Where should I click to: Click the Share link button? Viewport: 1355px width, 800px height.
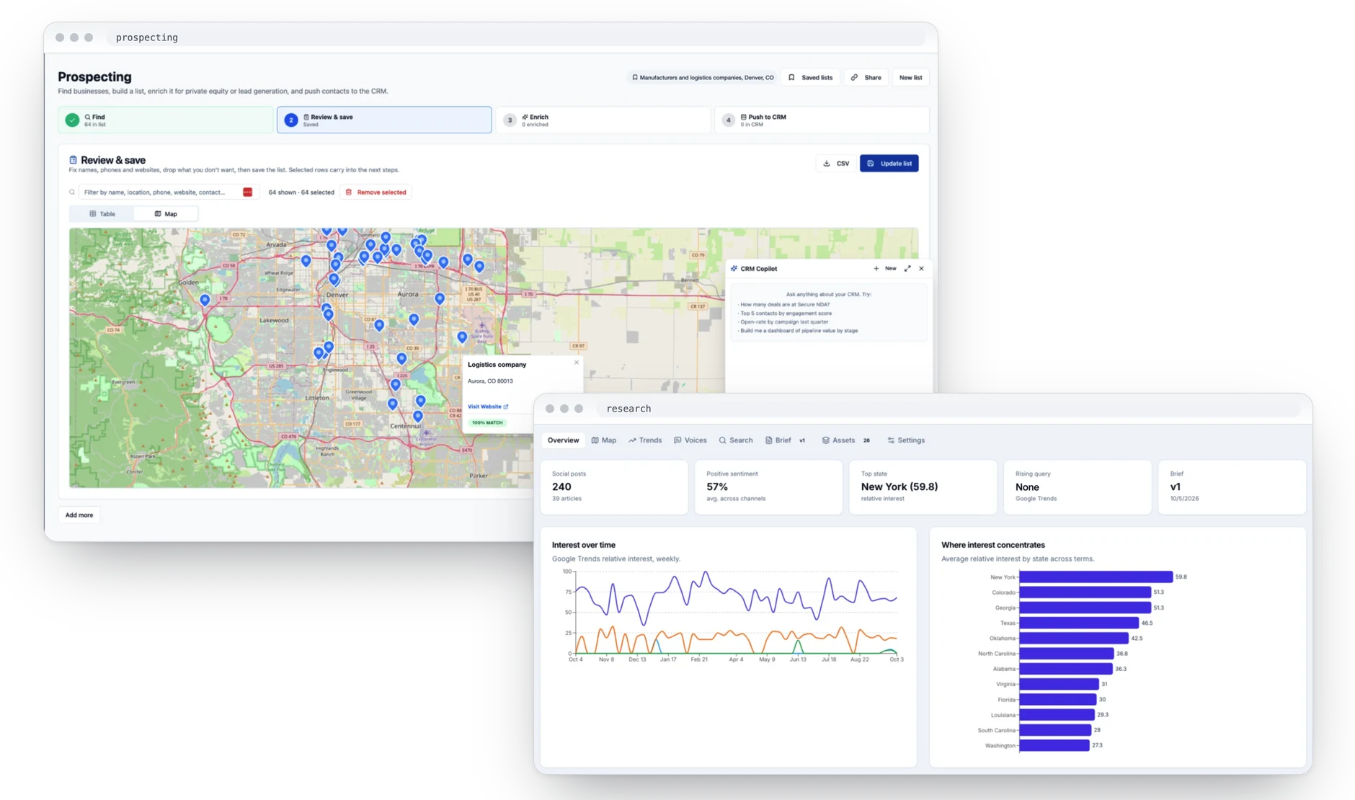click(x=866, y=77)
